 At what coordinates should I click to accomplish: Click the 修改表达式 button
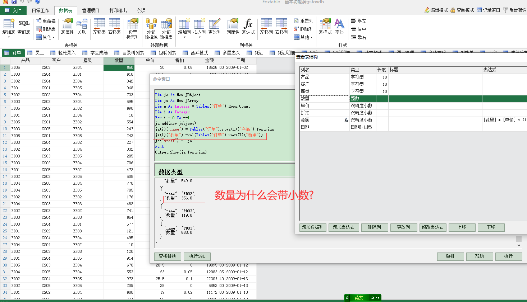point(433,227)
